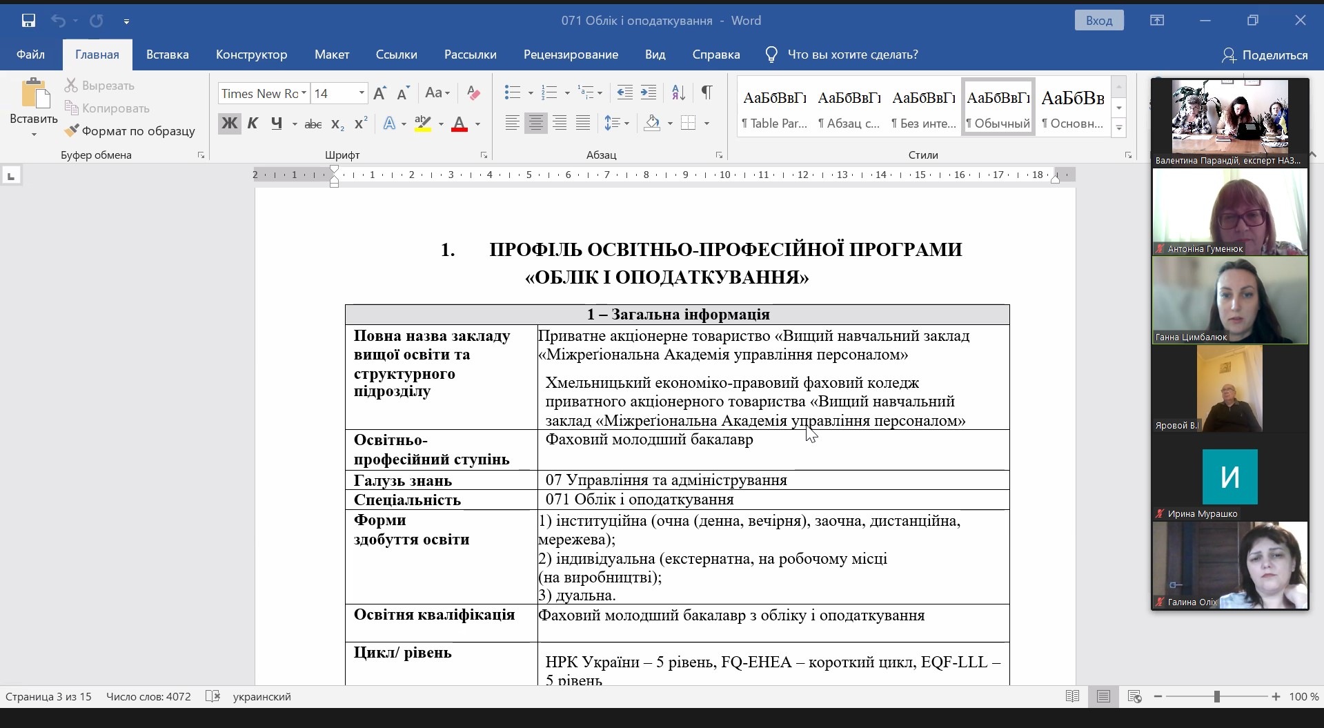Toggle bold formatting with Ж button
This screenshot has width=1324, height=728.
point(229,124)
